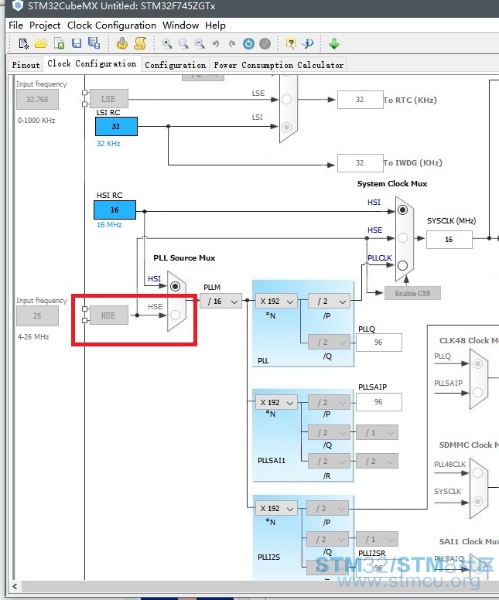Select HSI in System Clock Mux
The height and width of the screenshot is (600, 499).
click(x=402, y=210)
